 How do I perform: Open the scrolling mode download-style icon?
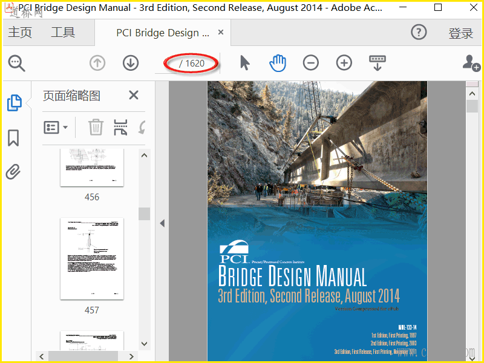(377, 63)
